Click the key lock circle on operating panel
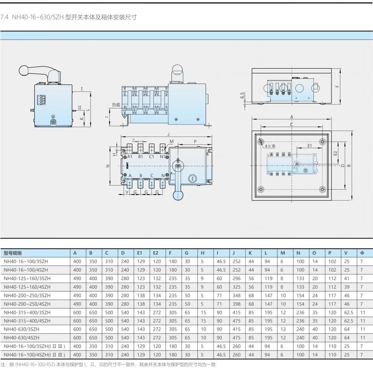 [x=193, y=178]
